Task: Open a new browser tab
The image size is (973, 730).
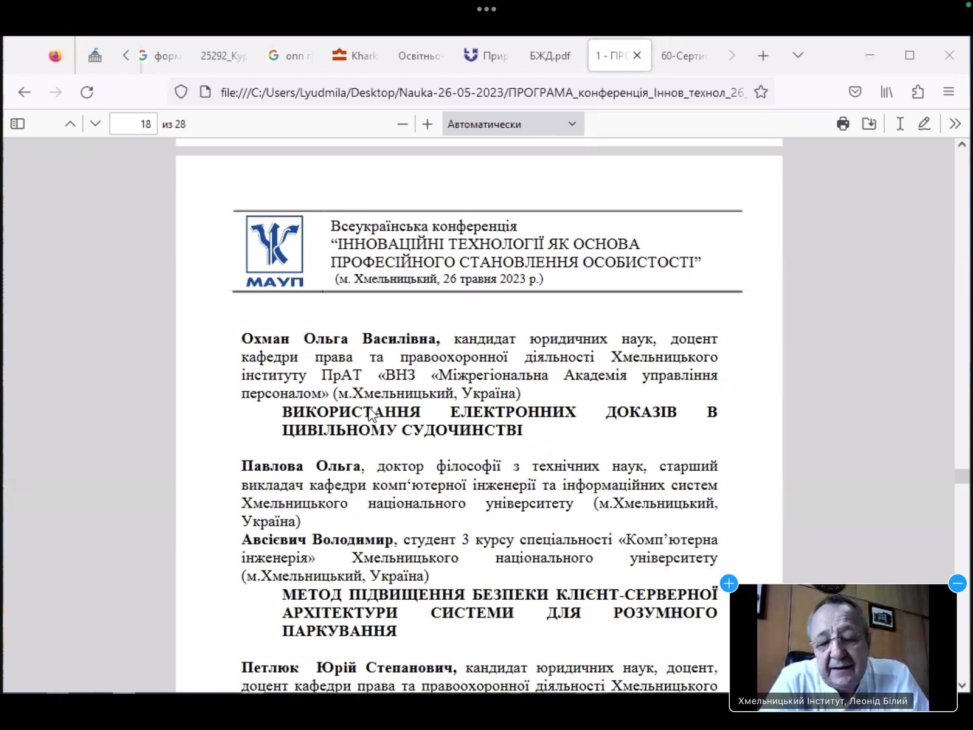Action: coord(763,56)
